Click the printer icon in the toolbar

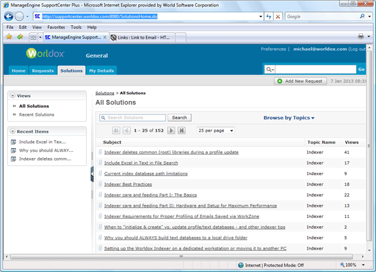[361, 36]
